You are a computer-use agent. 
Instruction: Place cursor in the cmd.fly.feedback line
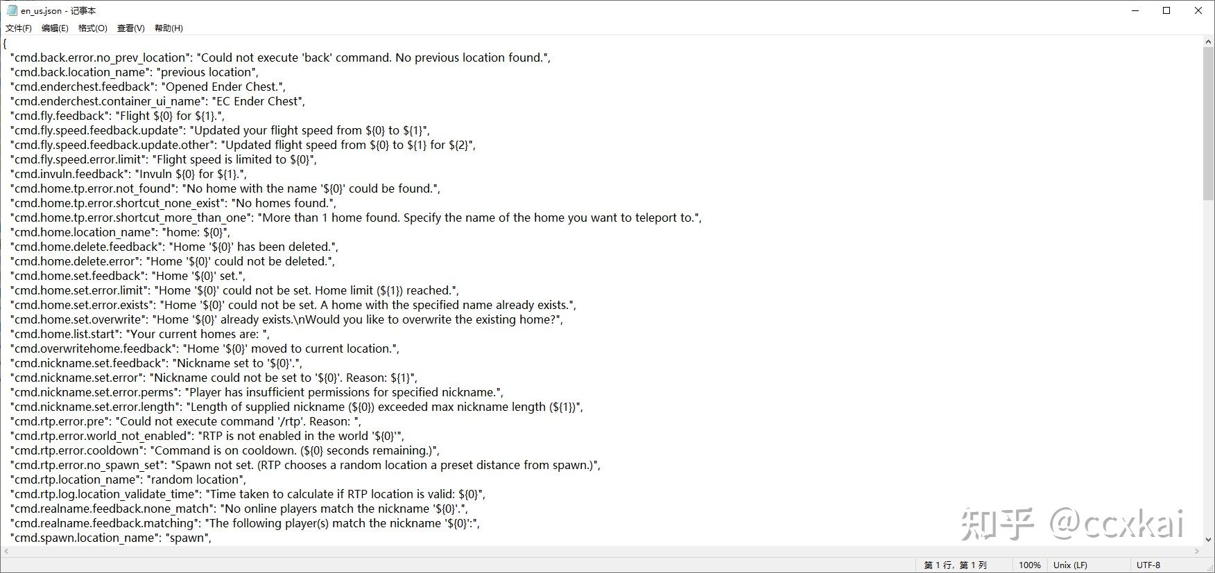[117, 116]
